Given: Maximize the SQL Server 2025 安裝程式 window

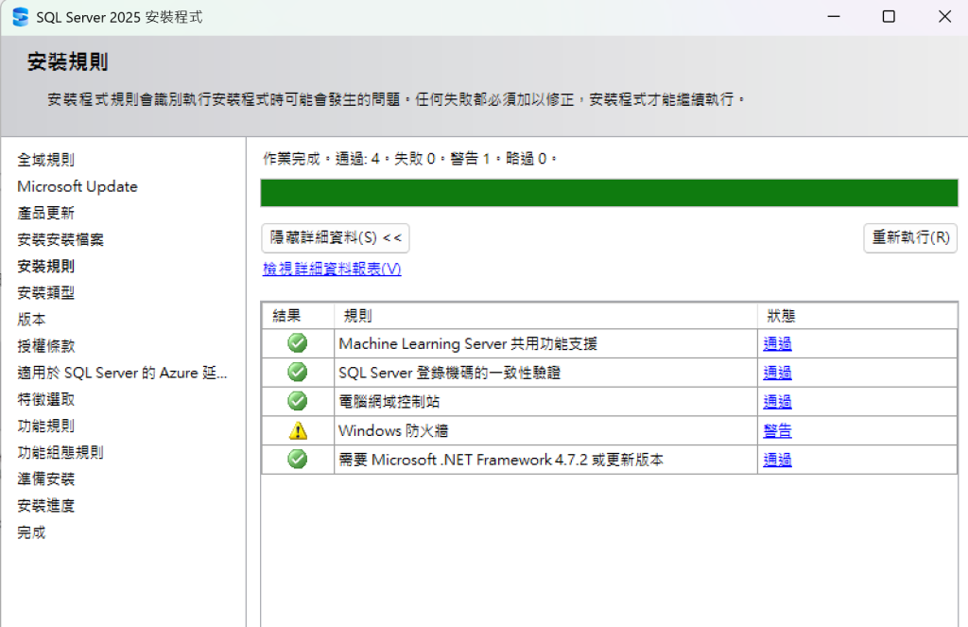Looking at the screenshot, I should [x=889, y=17].
